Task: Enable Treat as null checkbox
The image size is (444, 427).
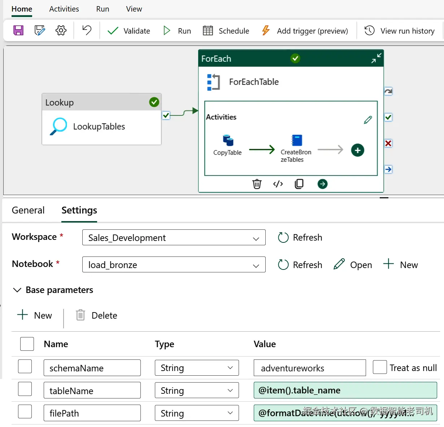Action: tap(380, 367)
